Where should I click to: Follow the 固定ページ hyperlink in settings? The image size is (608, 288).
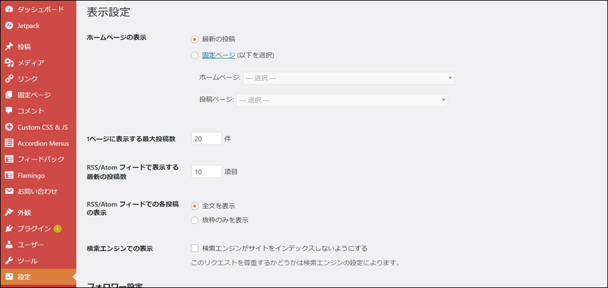pos(218,55)
